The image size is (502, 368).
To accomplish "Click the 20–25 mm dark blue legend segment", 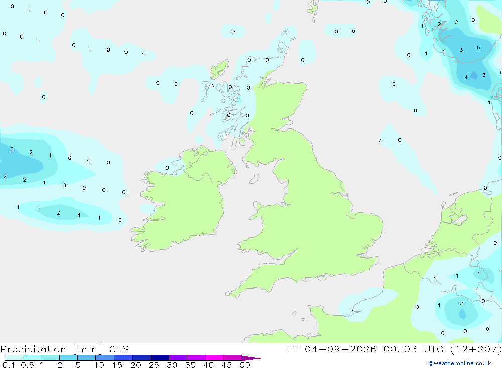I will (142, 358).
